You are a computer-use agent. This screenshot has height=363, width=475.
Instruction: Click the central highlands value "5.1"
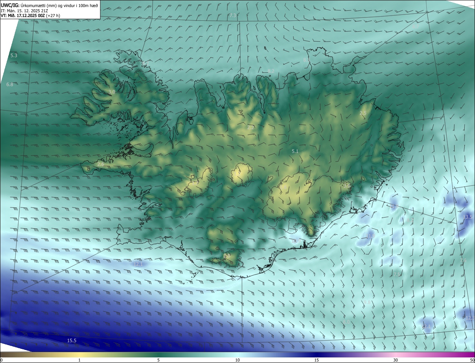tap(295, 151)
